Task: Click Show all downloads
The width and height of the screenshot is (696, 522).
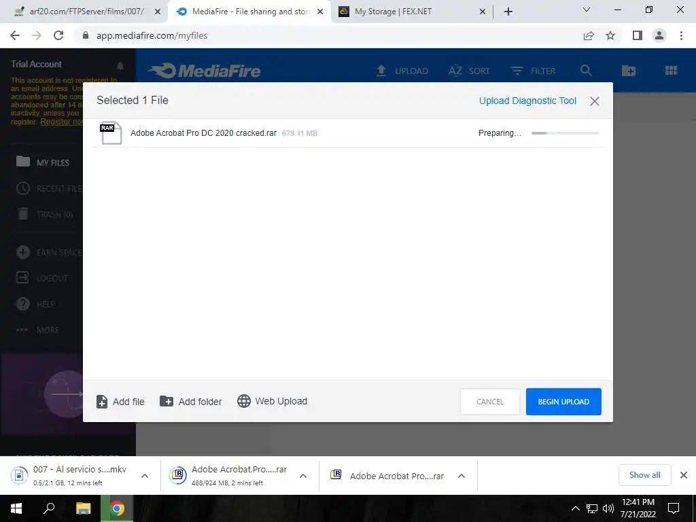Action: (x=644, y=475)
